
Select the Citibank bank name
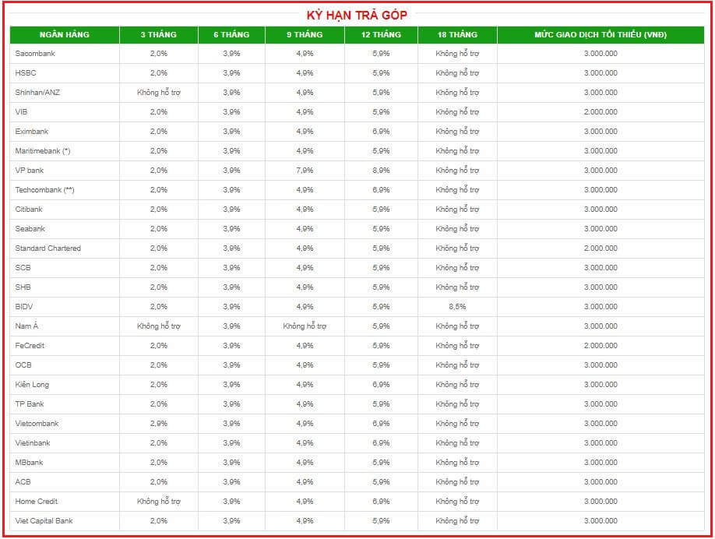pos(29,210)
